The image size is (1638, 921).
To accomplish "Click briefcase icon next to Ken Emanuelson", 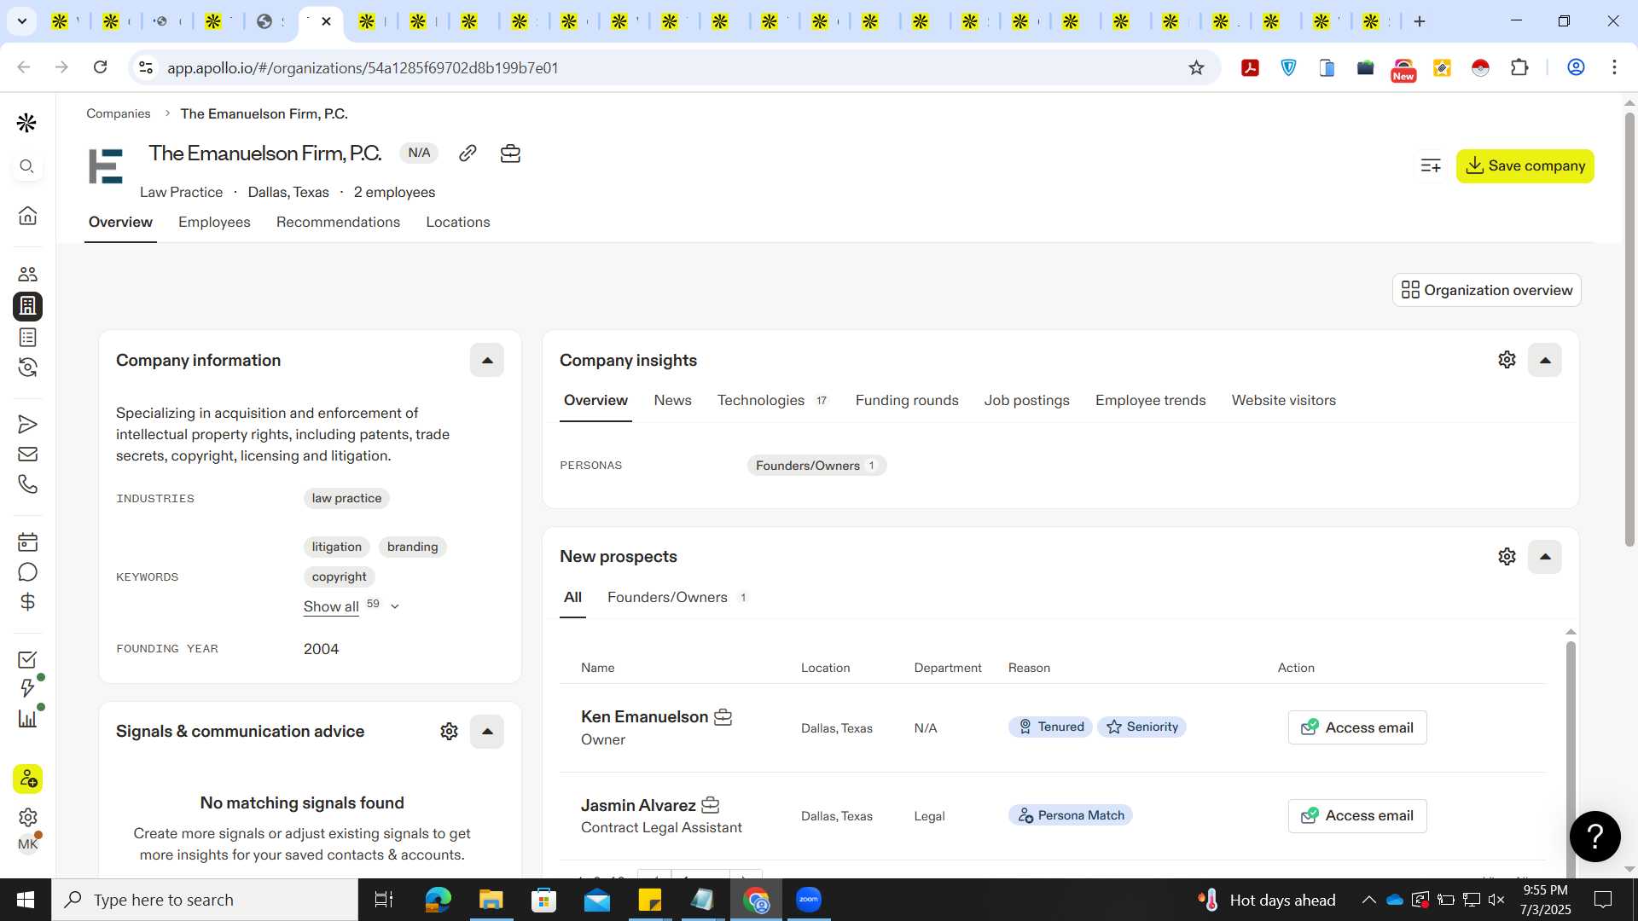I will pos(723,717).
